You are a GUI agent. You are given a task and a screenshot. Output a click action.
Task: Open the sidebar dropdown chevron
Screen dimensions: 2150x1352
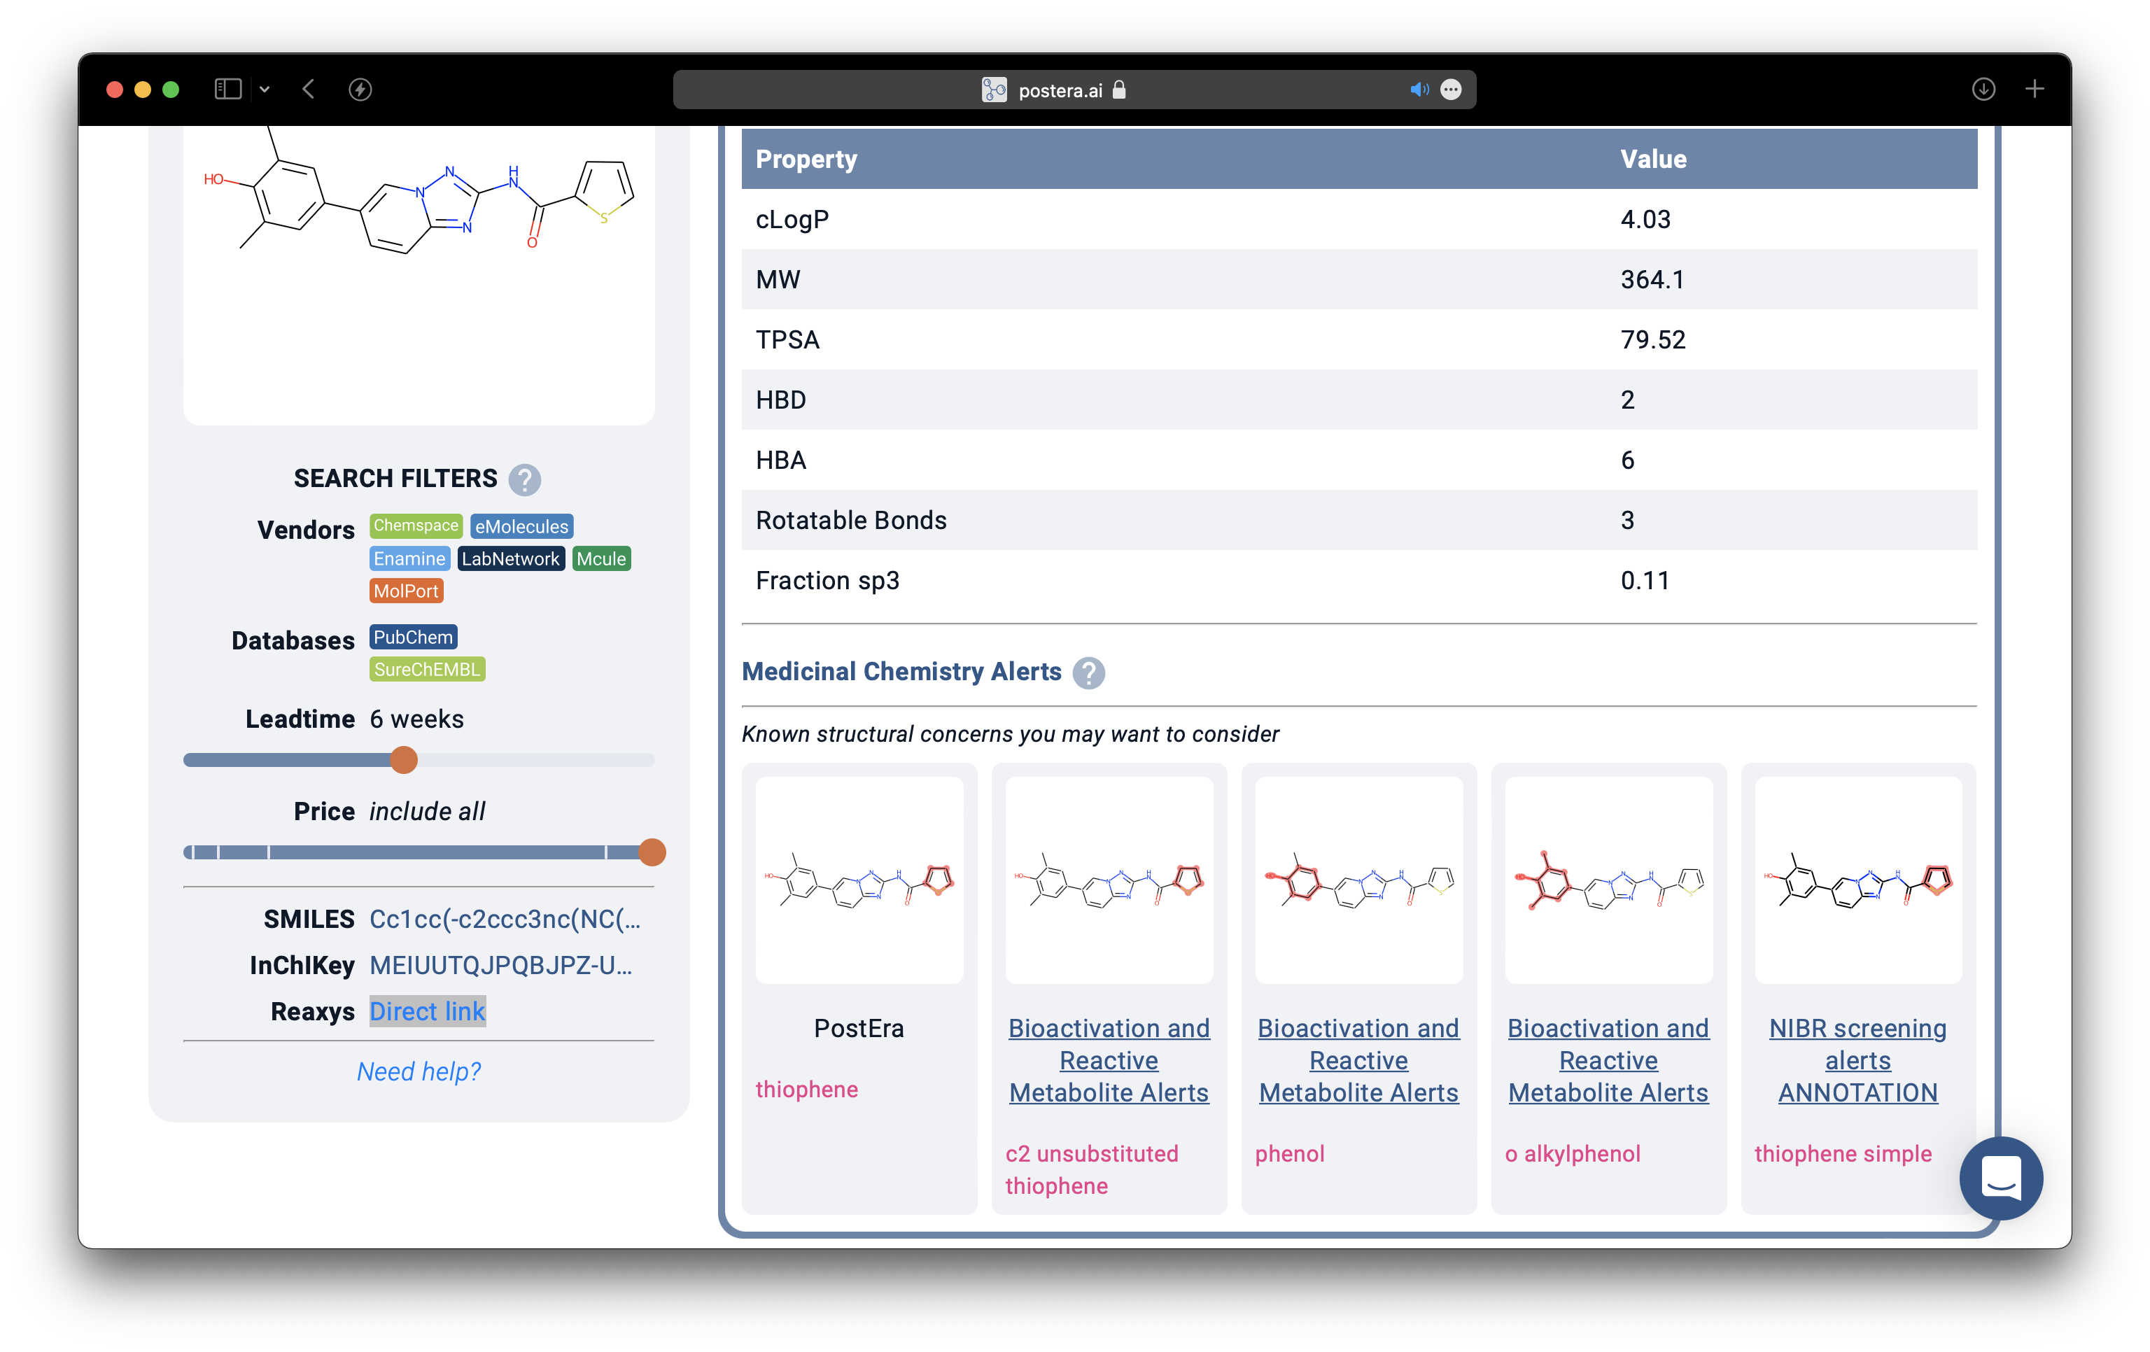click(x=265, y=90)
